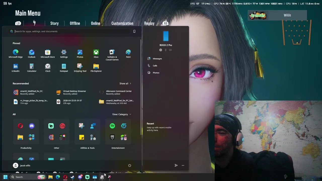Launch Epic Games from Entertainment category
Image resolution: width=322 pixels, height=181 pixels.
112,137
